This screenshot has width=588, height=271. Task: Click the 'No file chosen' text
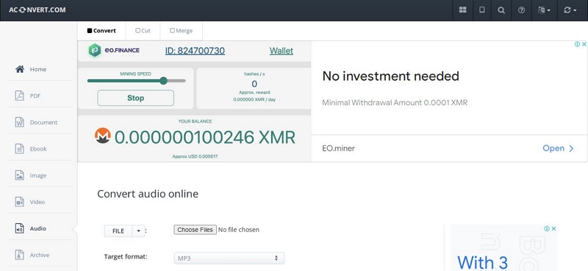[x=238, y=230]
